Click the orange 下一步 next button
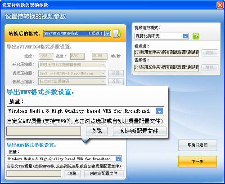This screenshot has width=225, height=184. coord(198,162)
